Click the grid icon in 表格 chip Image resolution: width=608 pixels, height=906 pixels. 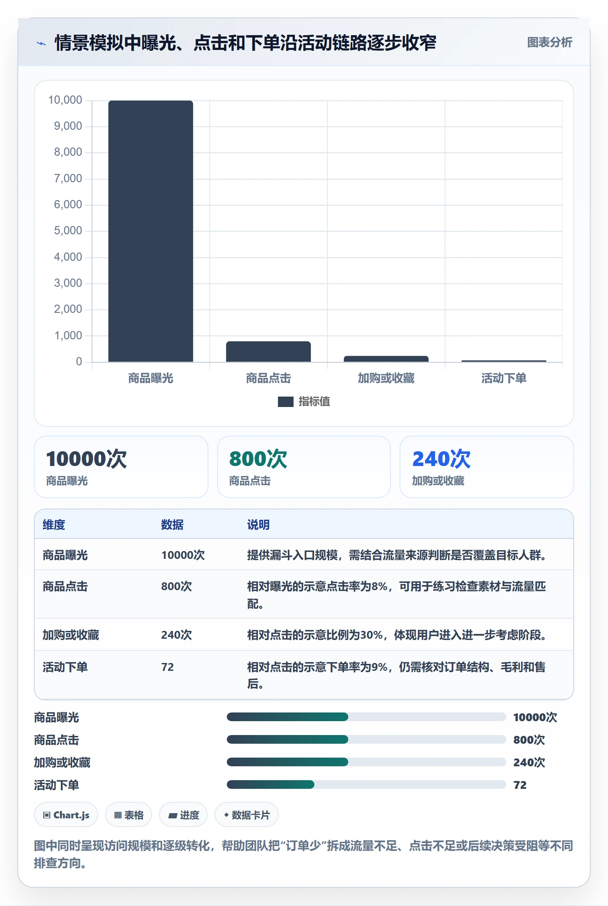(118, 815)
